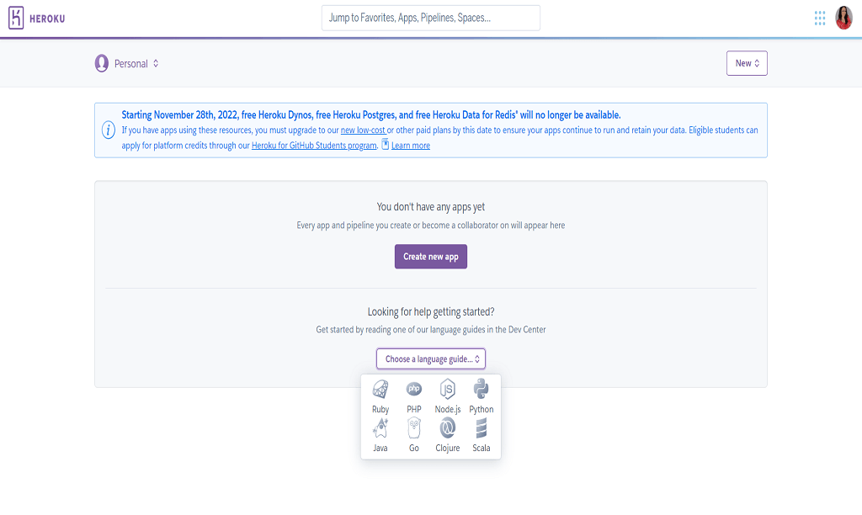The height and width of the screenshot is (515, 862).
Task: Open the Node.js language guide
Action: tap(448, 396)
